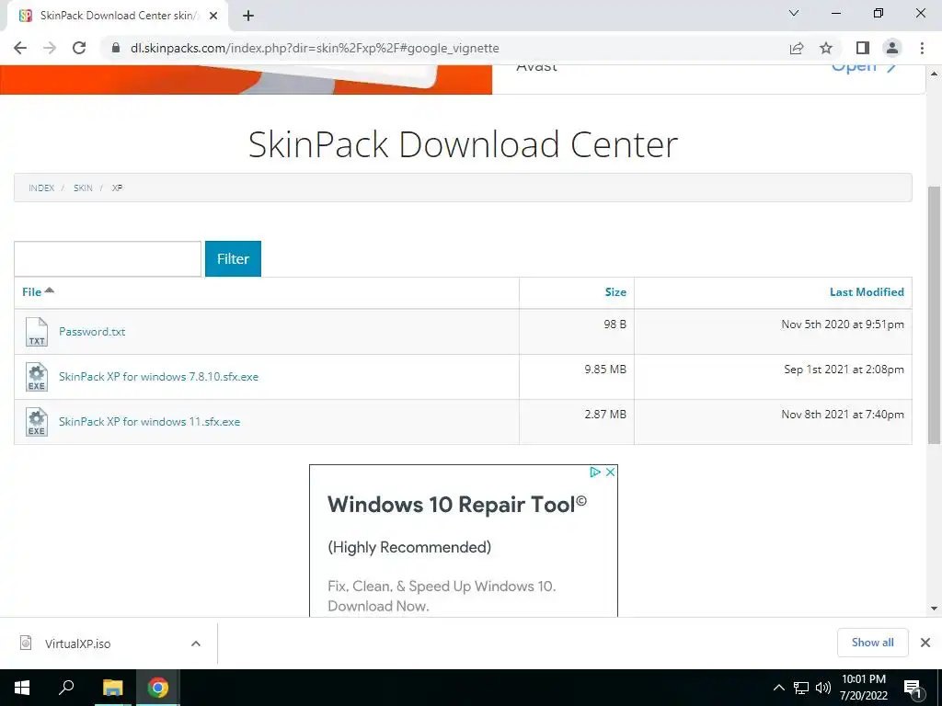The height and width of the screenshot is (706, 942).
Task: Bookmark this page with star icon
Action: tap(826, 48)
